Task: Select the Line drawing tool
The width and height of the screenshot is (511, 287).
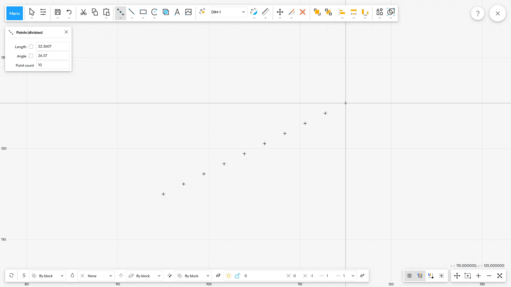Action: pyautogui.click(x=131, y=12)
